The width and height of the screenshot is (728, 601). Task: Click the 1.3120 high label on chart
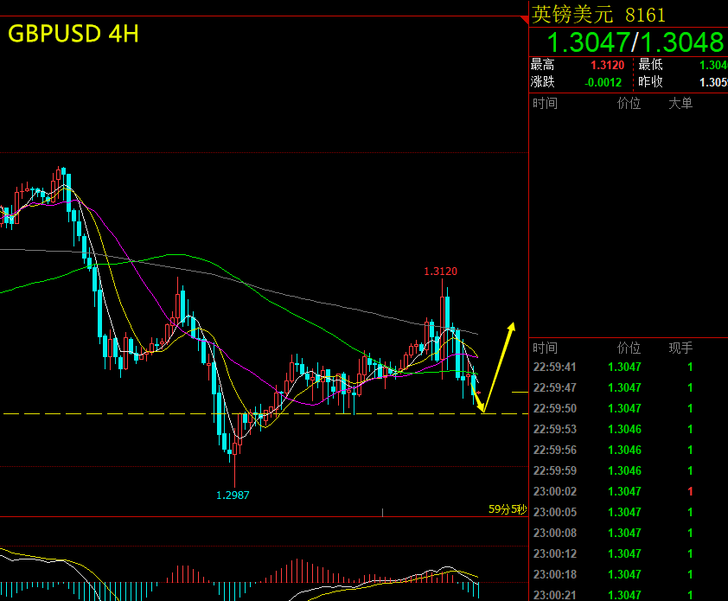coord(440,272)
